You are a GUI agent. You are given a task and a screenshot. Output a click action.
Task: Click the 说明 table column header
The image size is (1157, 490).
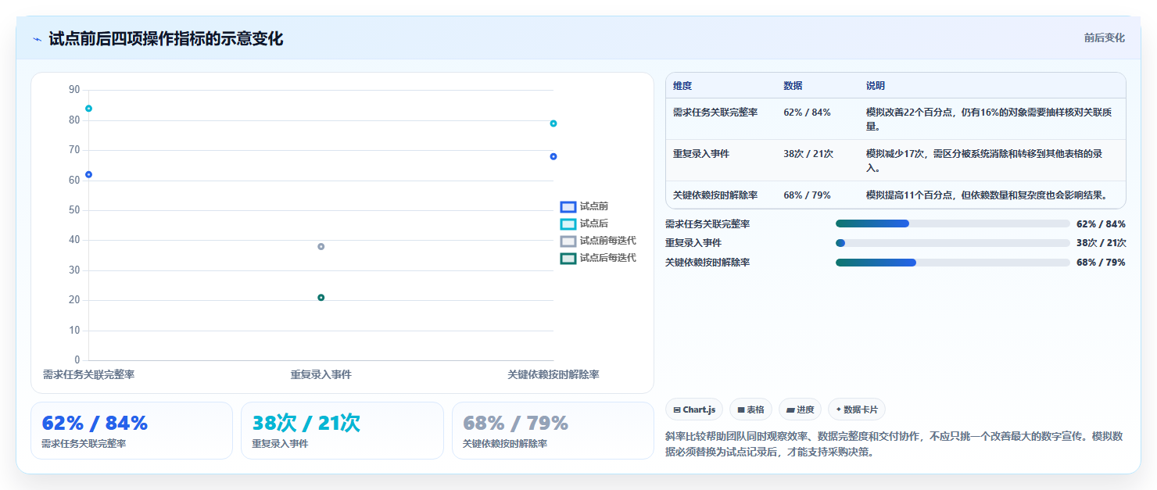tap(876, 85)
